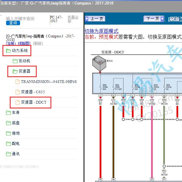Screen dimensions: 182x182
Task: Go to previous page with 上一页
Action: click(95, 19)
